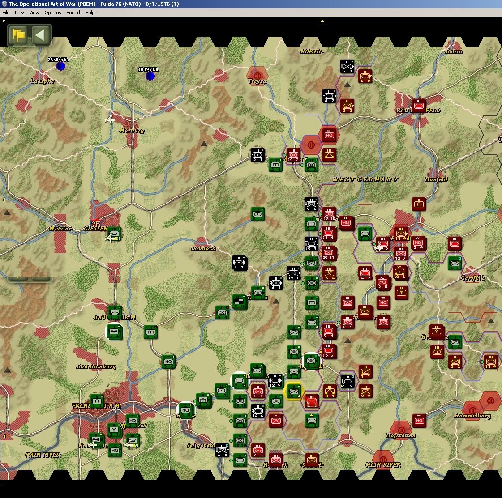
Task: Select the red 18-10 infantry regiment
Action: click(x=329, y=214)
